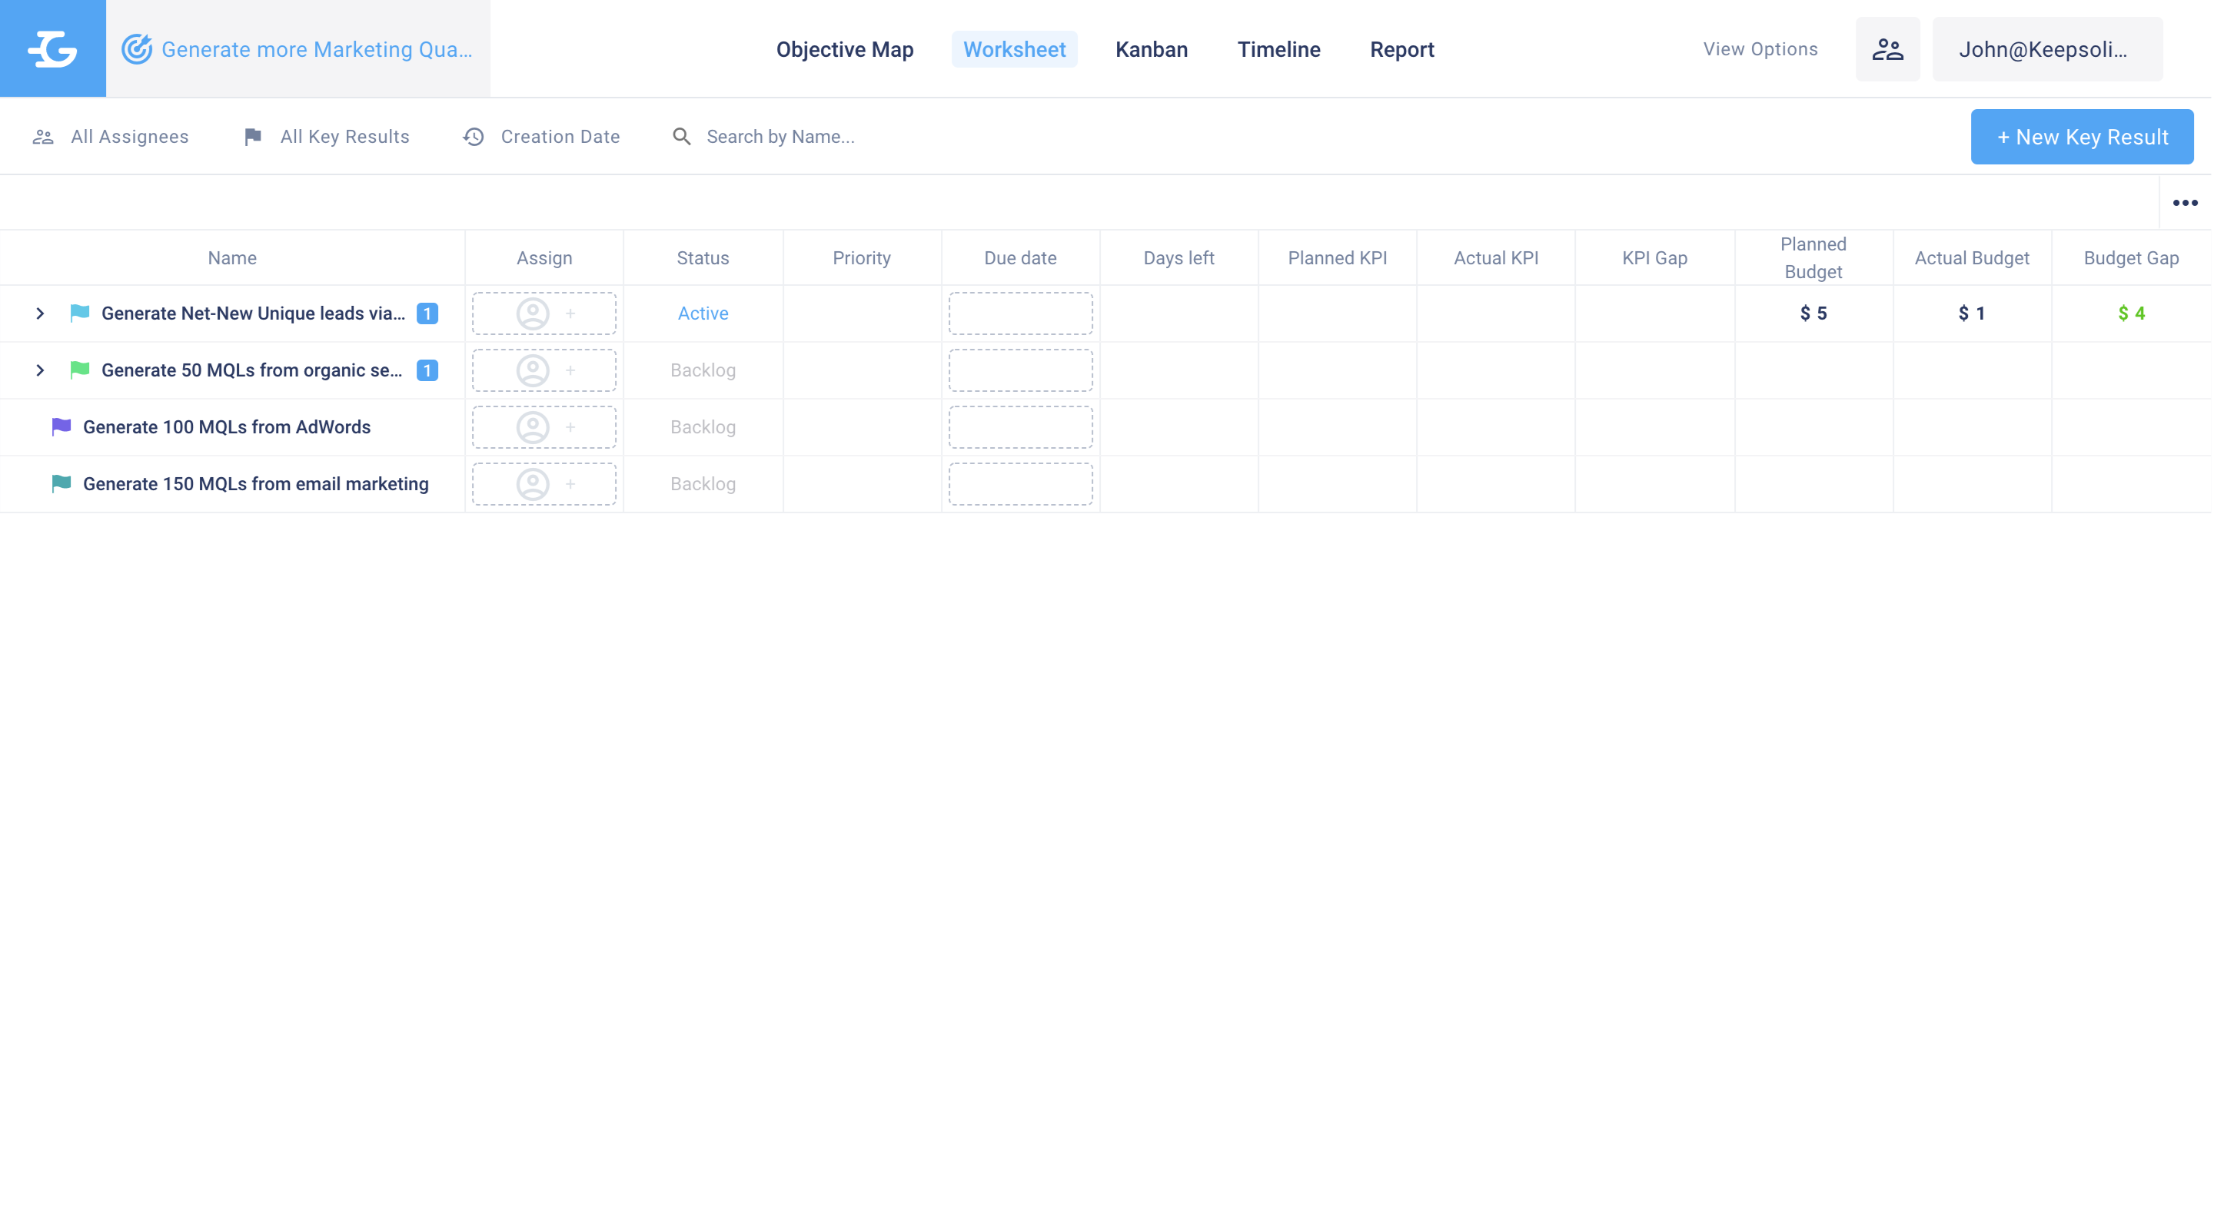Change Backlog status of AdWords row
Screen dimensions: 2214x1214
coord(703,427)
